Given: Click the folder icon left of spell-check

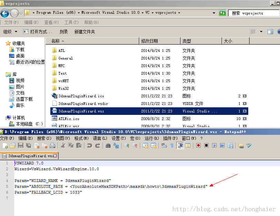Looking at the screenshot, I should click(x=241, y=145).
